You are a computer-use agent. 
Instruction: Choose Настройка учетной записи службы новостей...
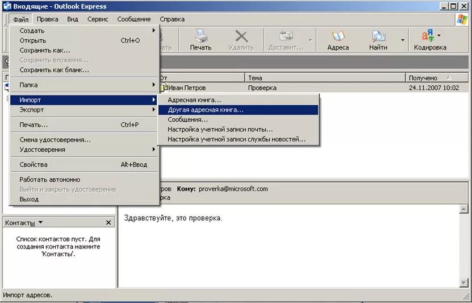point(238,139)
